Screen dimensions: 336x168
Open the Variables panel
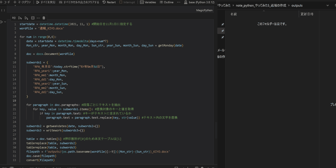(x=148, y=2)
